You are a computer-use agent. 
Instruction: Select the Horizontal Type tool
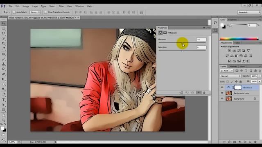[4, 100]
